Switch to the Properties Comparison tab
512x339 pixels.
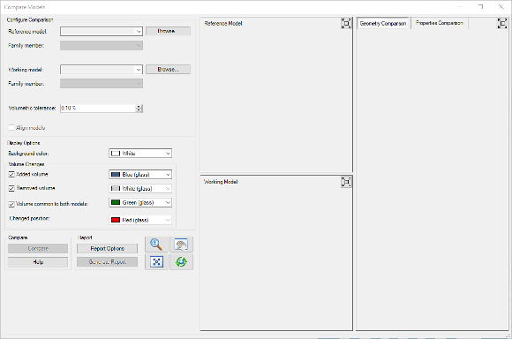(x=440, y=23)
